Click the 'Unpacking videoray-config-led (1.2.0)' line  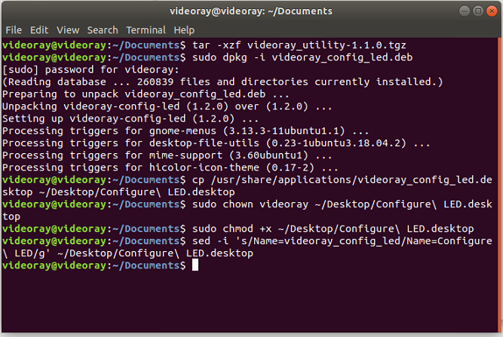(x=167, y=106)
